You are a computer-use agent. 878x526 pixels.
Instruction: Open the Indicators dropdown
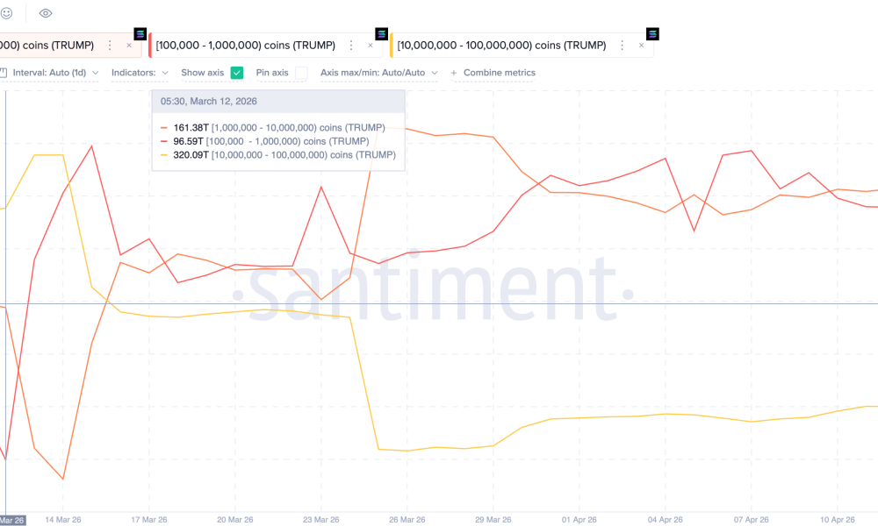tap(140, 73)
